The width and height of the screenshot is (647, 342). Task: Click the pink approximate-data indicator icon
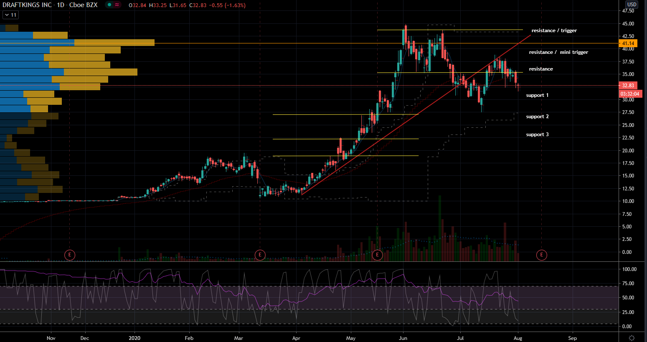[x=117, y=5]
